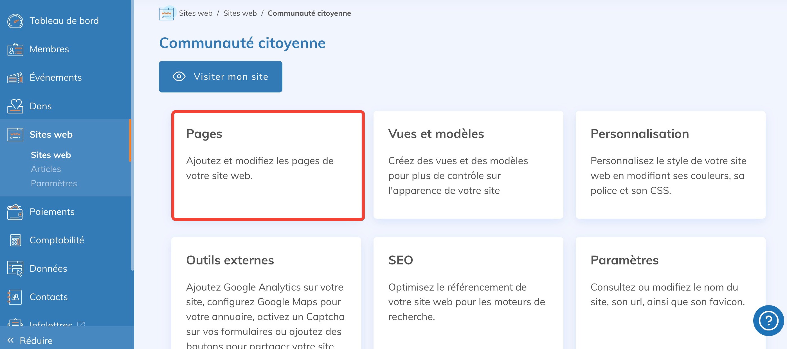
Task: Open the Articles submenu entry
Action: click(x=46, y=169)
